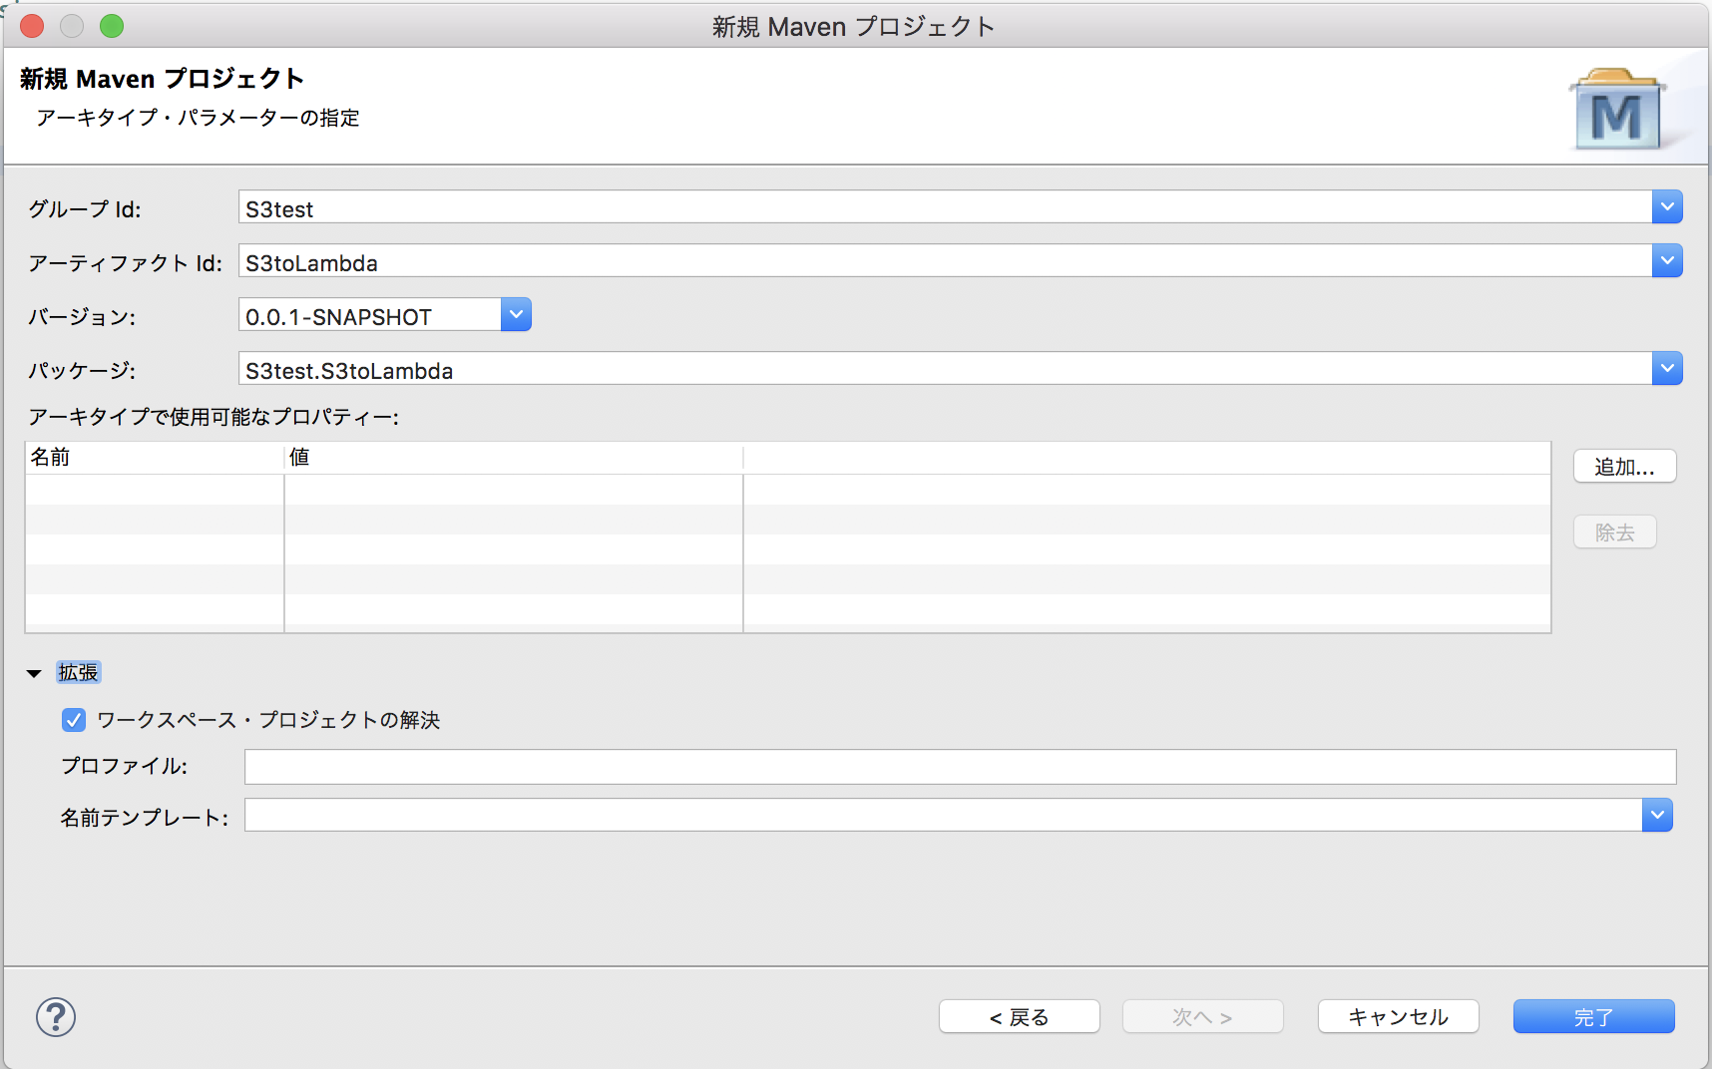
Task: Click the 拡張 section label
Action: pyautogui.click(x=79, y=673)
